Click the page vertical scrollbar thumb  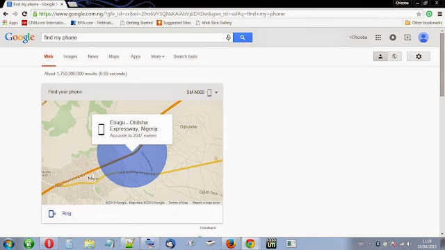[442, 65]
